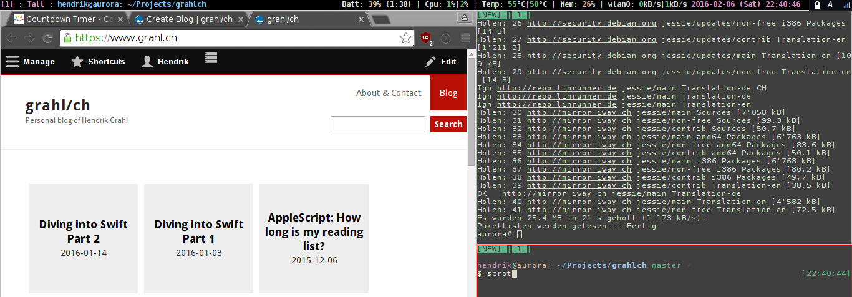Open the Drupal Manage menu
The height and width of the screenshot is (297, 852).
[31, 62]
